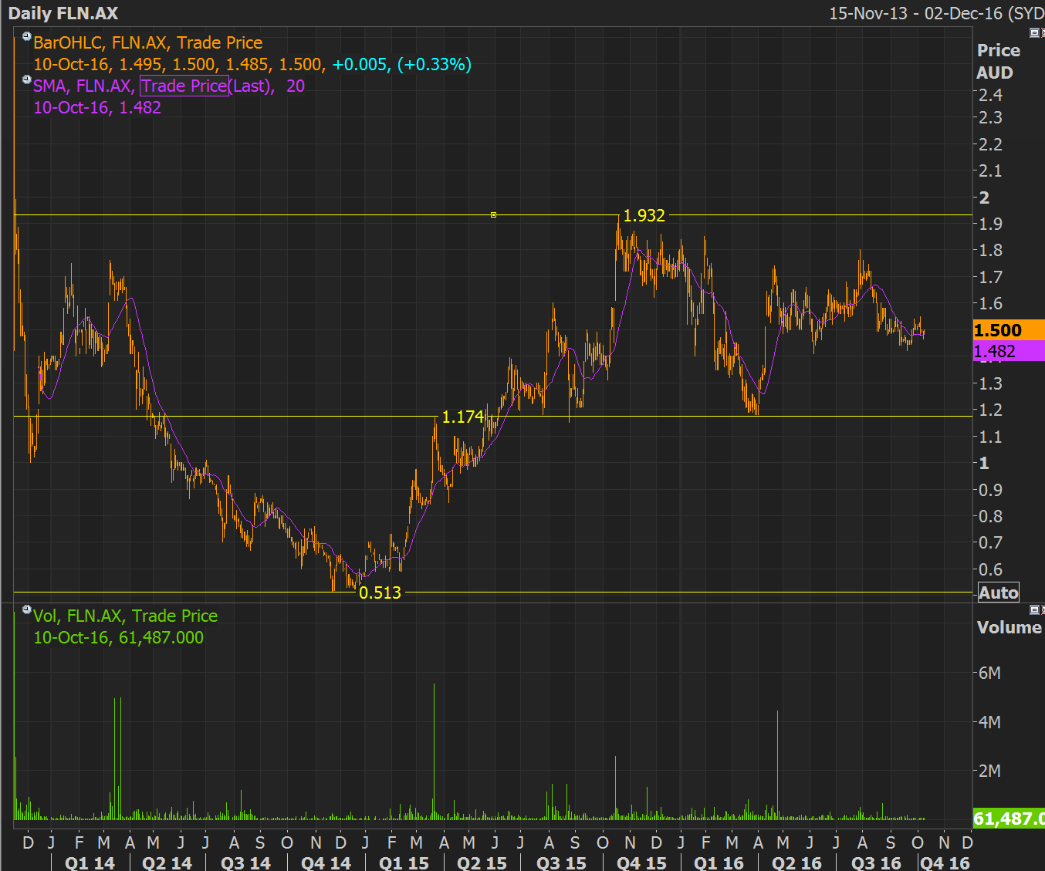Image resolution: width=1045 pixels, height=871 pixels.
Task: Click the Price AUD axis heading
Action: [998, 62]
